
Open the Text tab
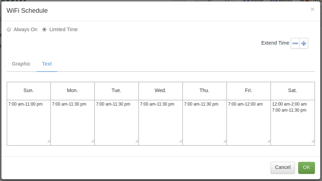point(47,64)
